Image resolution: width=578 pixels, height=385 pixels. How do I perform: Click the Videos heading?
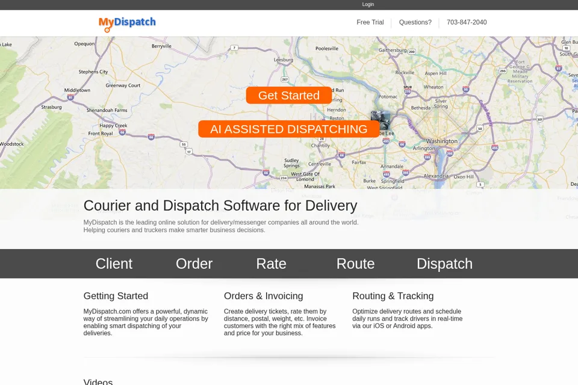point(98,381)
